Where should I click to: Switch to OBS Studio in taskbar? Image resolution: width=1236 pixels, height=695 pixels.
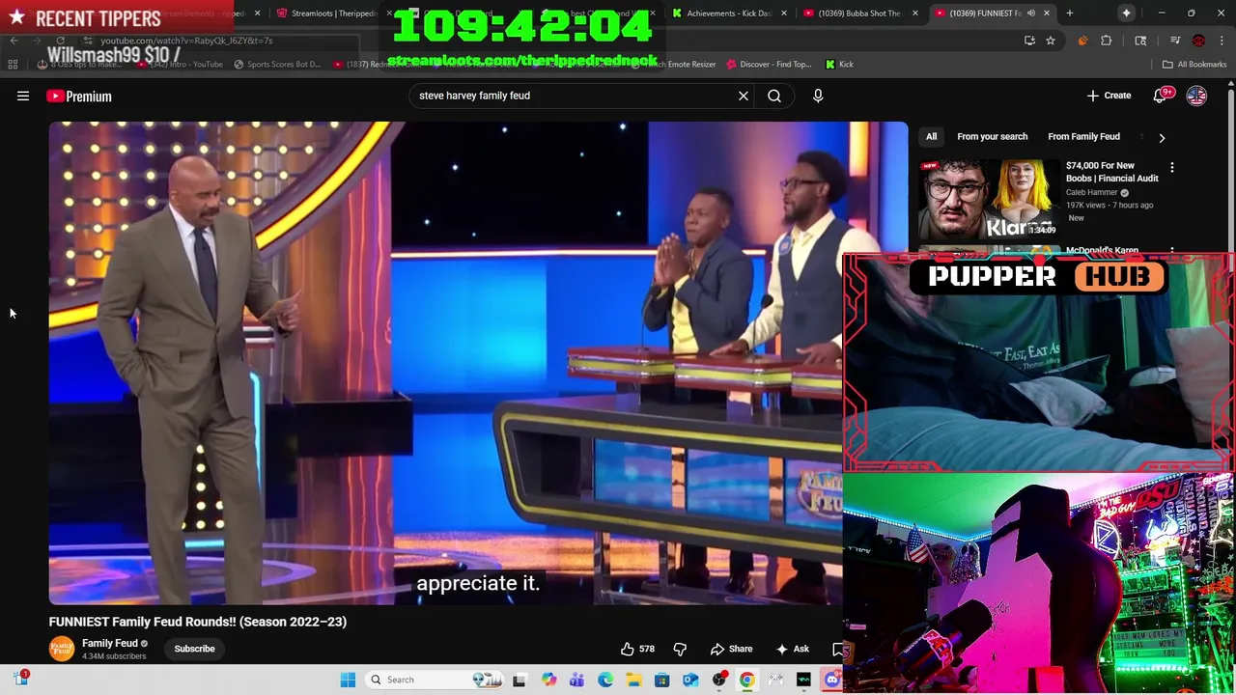718,680
